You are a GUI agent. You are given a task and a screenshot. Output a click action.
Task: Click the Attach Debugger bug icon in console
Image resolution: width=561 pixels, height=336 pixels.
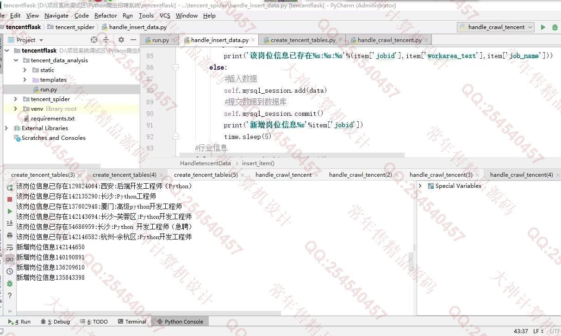click(x=10, y=283)
